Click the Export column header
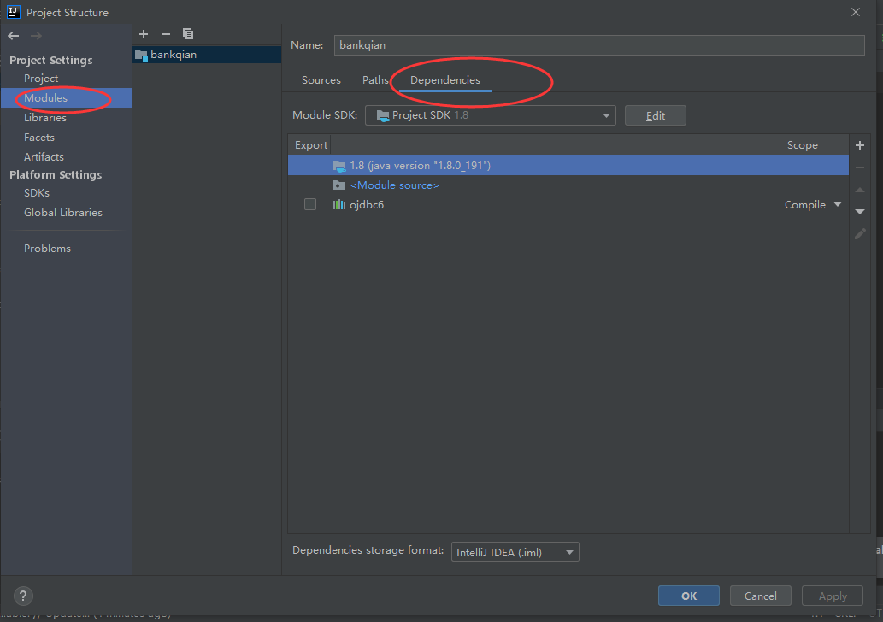The width and height of the screenshot is (883, 622). point(310,145)
